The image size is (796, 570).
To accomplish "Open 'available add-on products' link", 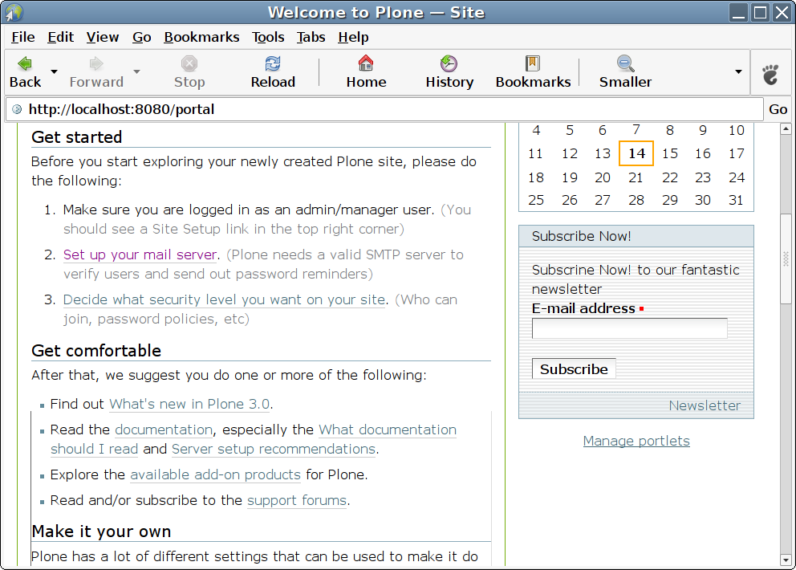I will (x=215, y=474).
